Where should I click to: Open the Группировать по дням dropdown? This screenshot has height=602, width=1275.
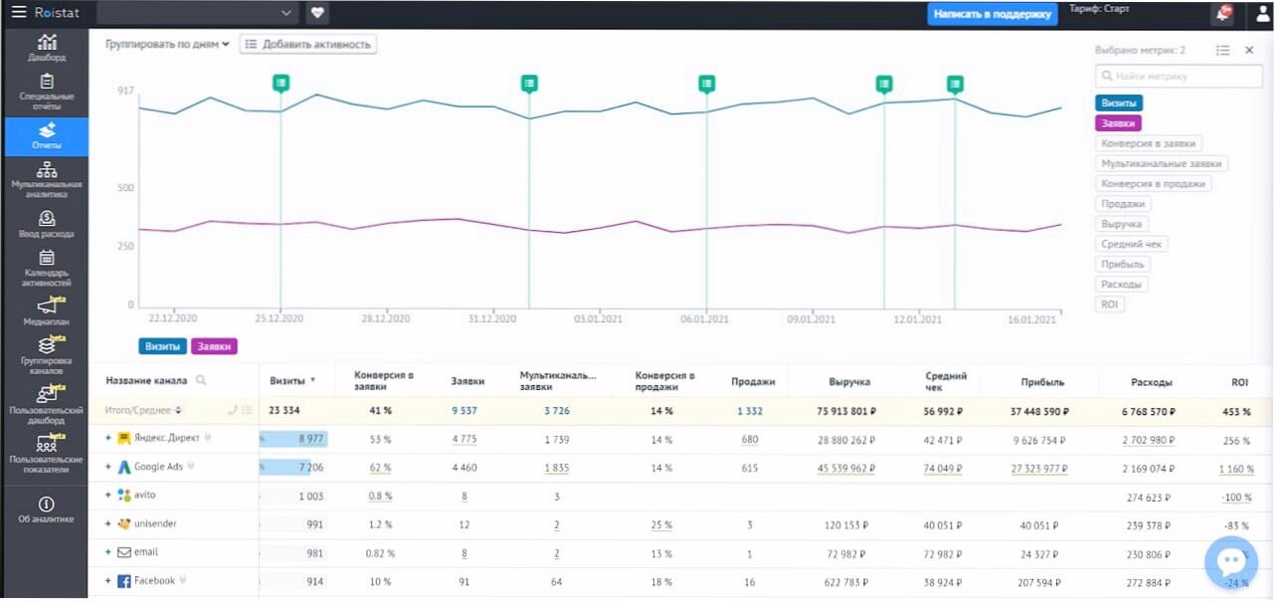(167, 44)
